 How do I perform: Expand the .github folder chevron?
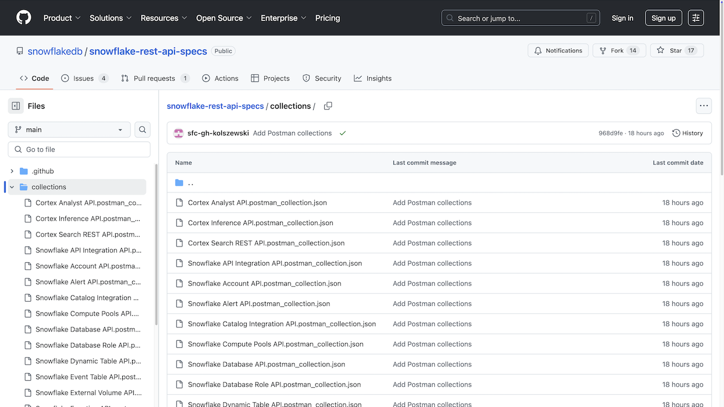pyautogui.click(x=12, y=171)
